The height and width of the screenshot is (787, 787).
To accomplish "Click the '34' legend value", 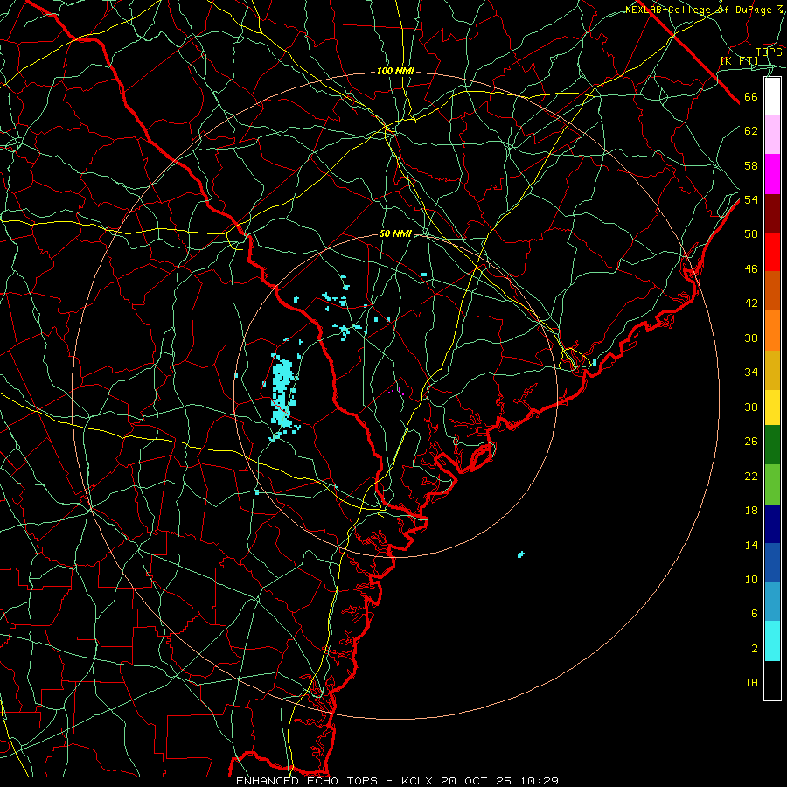I will (751, 373).
